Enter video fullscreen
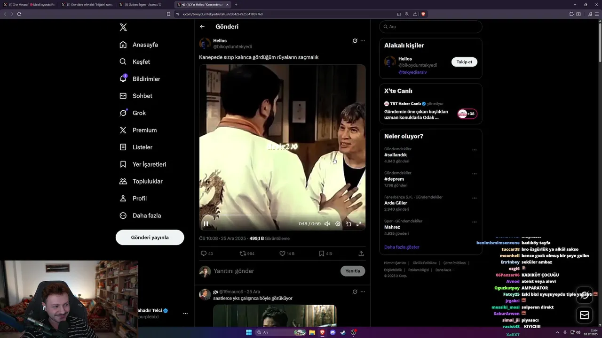 (359, 224)
